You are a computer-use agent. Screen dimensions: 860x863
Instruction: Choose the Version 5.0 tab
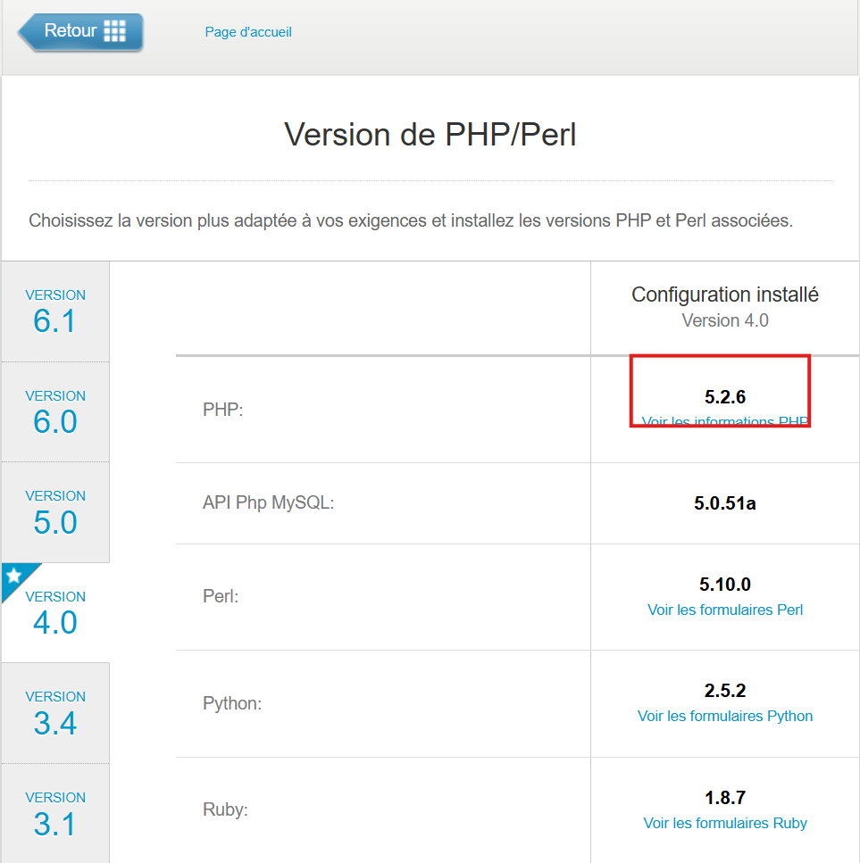click(55, 512)
